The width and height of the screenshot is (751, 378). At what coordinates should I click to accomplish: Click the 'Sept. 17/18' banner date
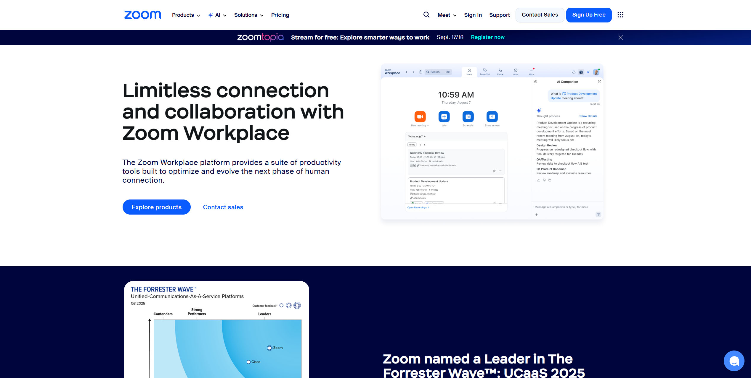pos(450,37)
